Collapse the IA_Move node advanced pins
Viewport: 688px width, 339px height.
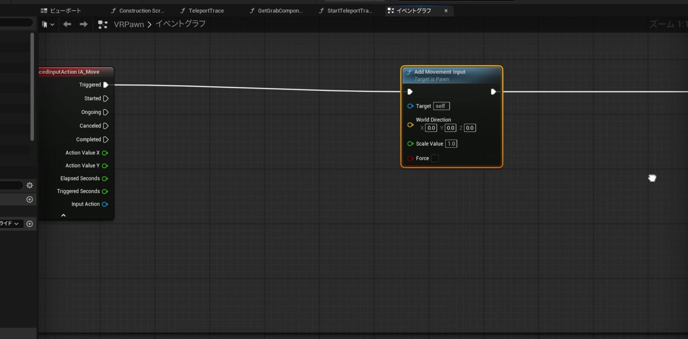pyautogui.click(x=63, y=215)
